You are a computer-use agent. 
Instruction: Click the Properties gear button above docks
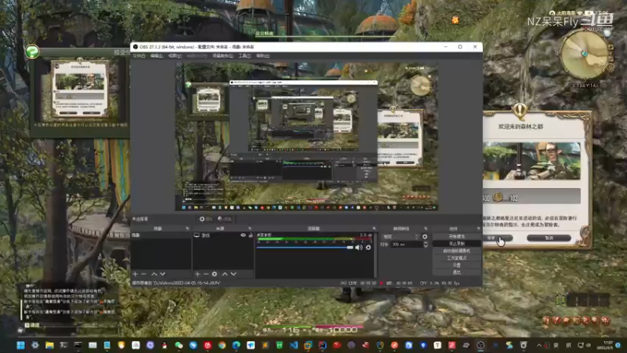205,219
